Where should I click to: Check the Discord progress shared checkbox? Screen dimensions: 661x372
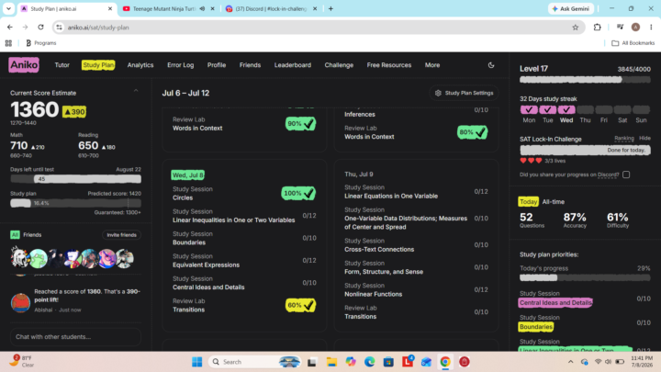coord(626,175)
